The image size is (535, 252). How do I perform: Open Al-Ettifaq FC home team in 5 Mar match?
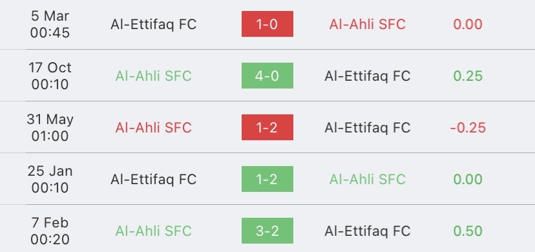(x=154, y=25)
